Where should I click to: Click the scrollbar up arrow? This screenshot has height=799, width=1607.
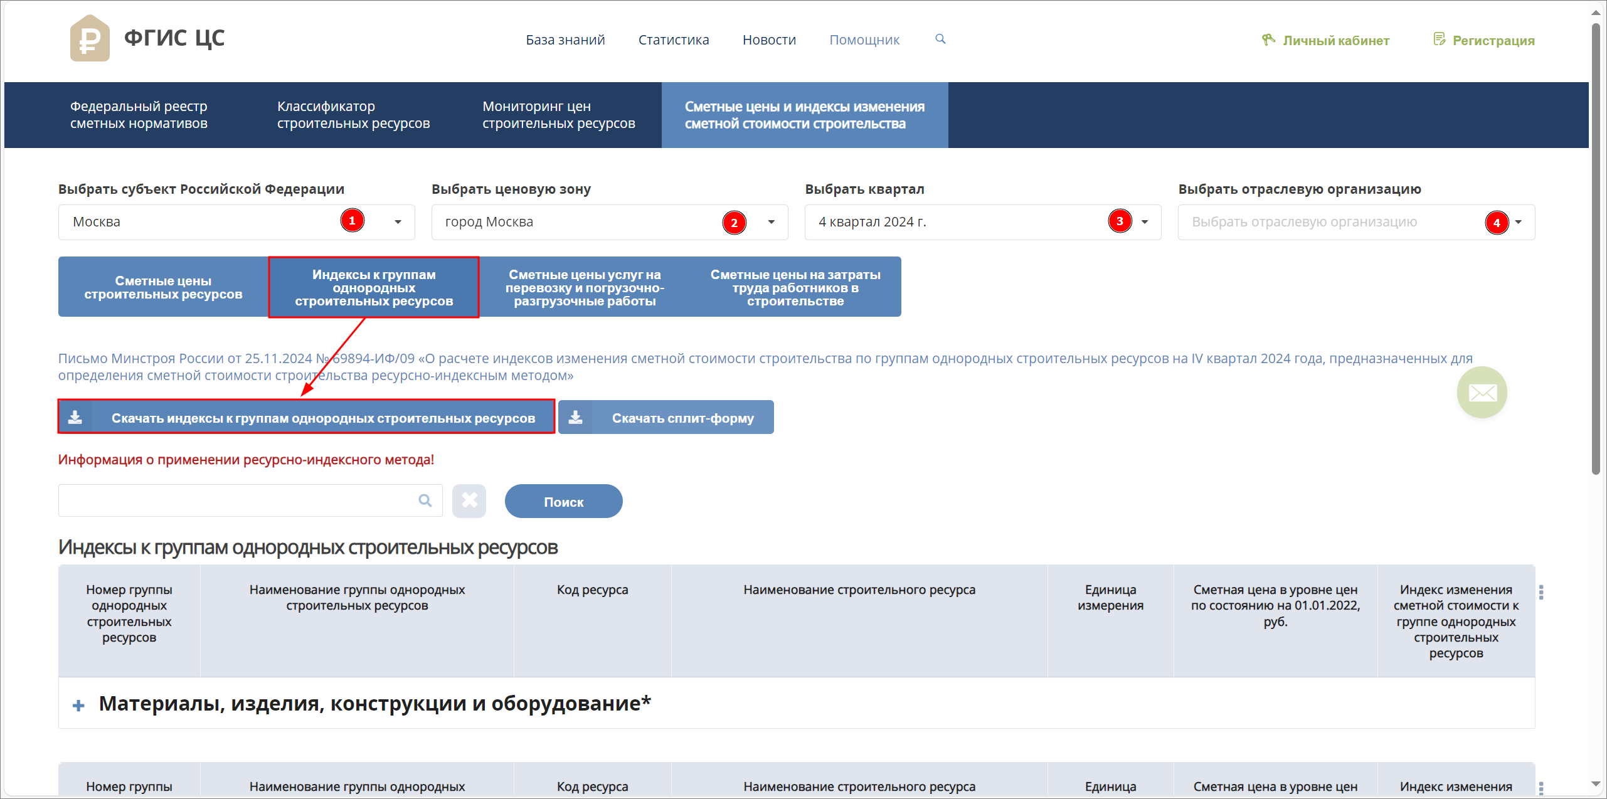pyautogui.click(x=1596, y=12)
